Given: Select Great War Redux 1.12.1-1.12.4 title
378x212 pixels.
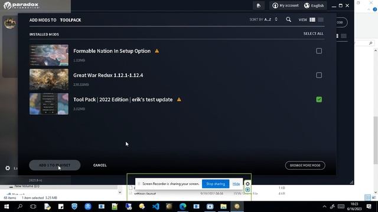Looking at the screenshot, I should pyautogui.click(x=108, y=75).
